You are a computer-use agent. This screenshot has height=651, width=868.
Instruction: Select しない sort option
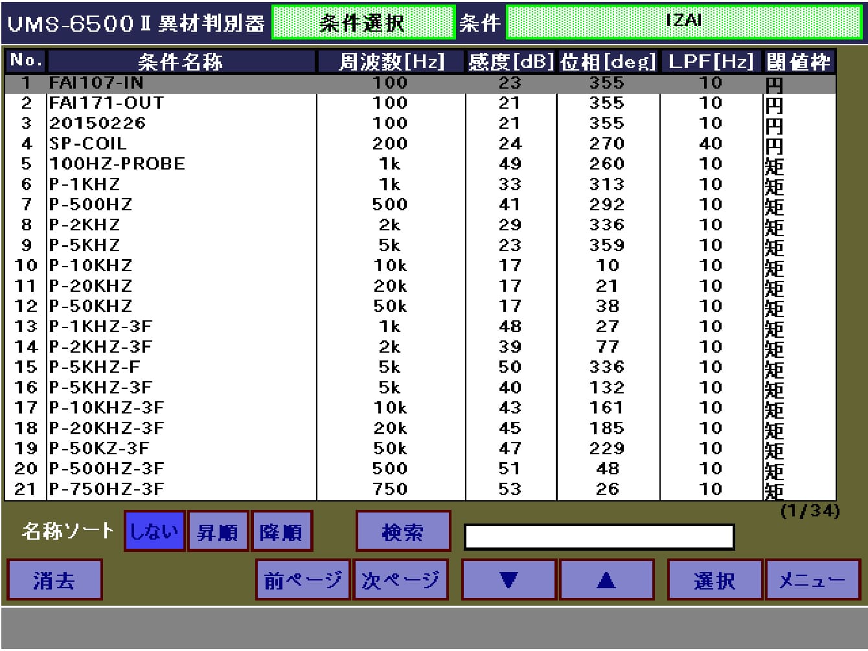(154, 531)
